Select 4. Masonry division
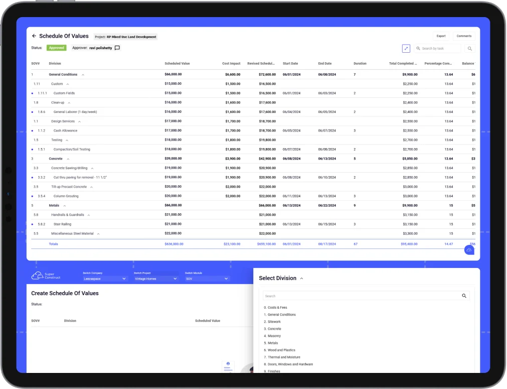The height and width of the screenshot is (389, 507). (x=272, y=336)
